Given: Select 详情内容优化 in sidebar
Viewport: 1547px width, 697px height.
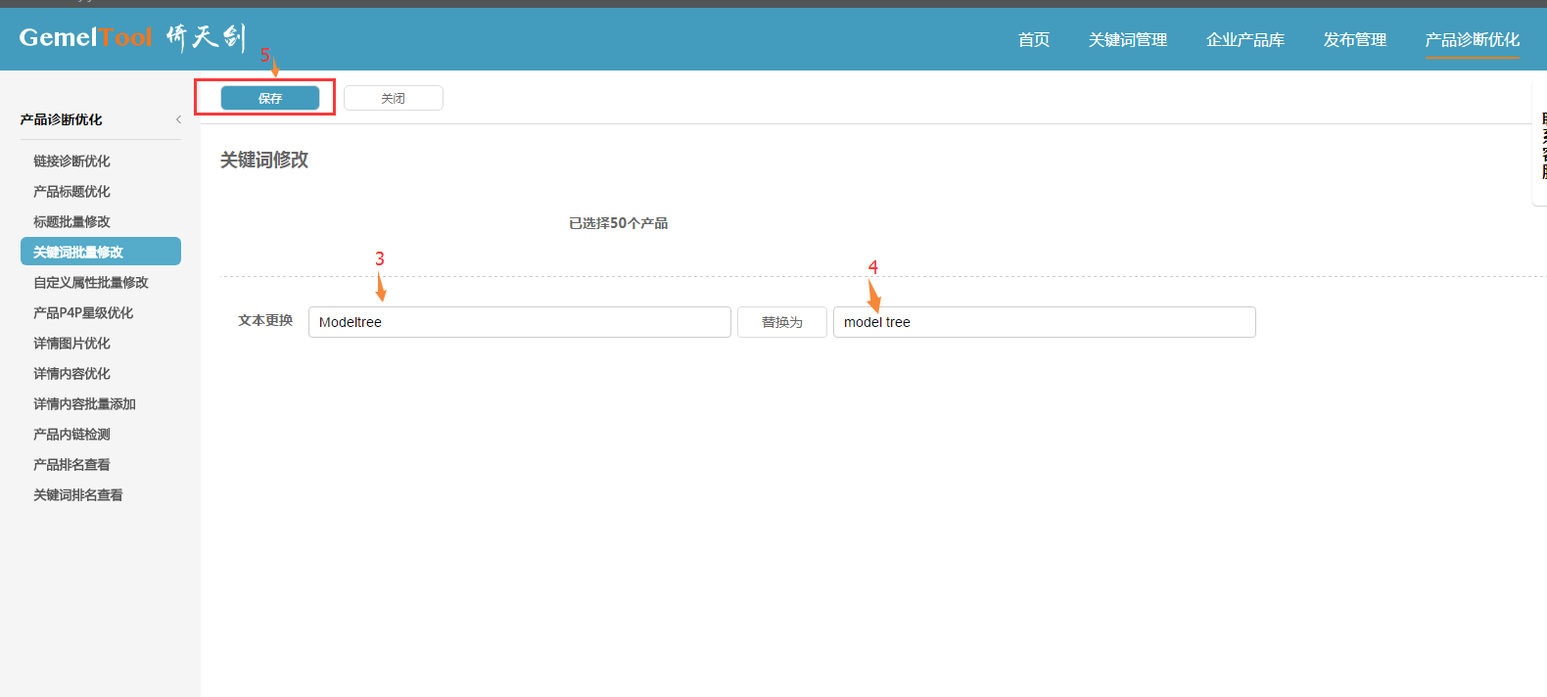Looking at the screenshot, I should [x=71, y=373].
